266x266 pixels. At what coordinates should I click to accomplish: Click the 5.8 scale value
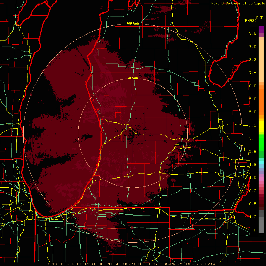point(253,99)
